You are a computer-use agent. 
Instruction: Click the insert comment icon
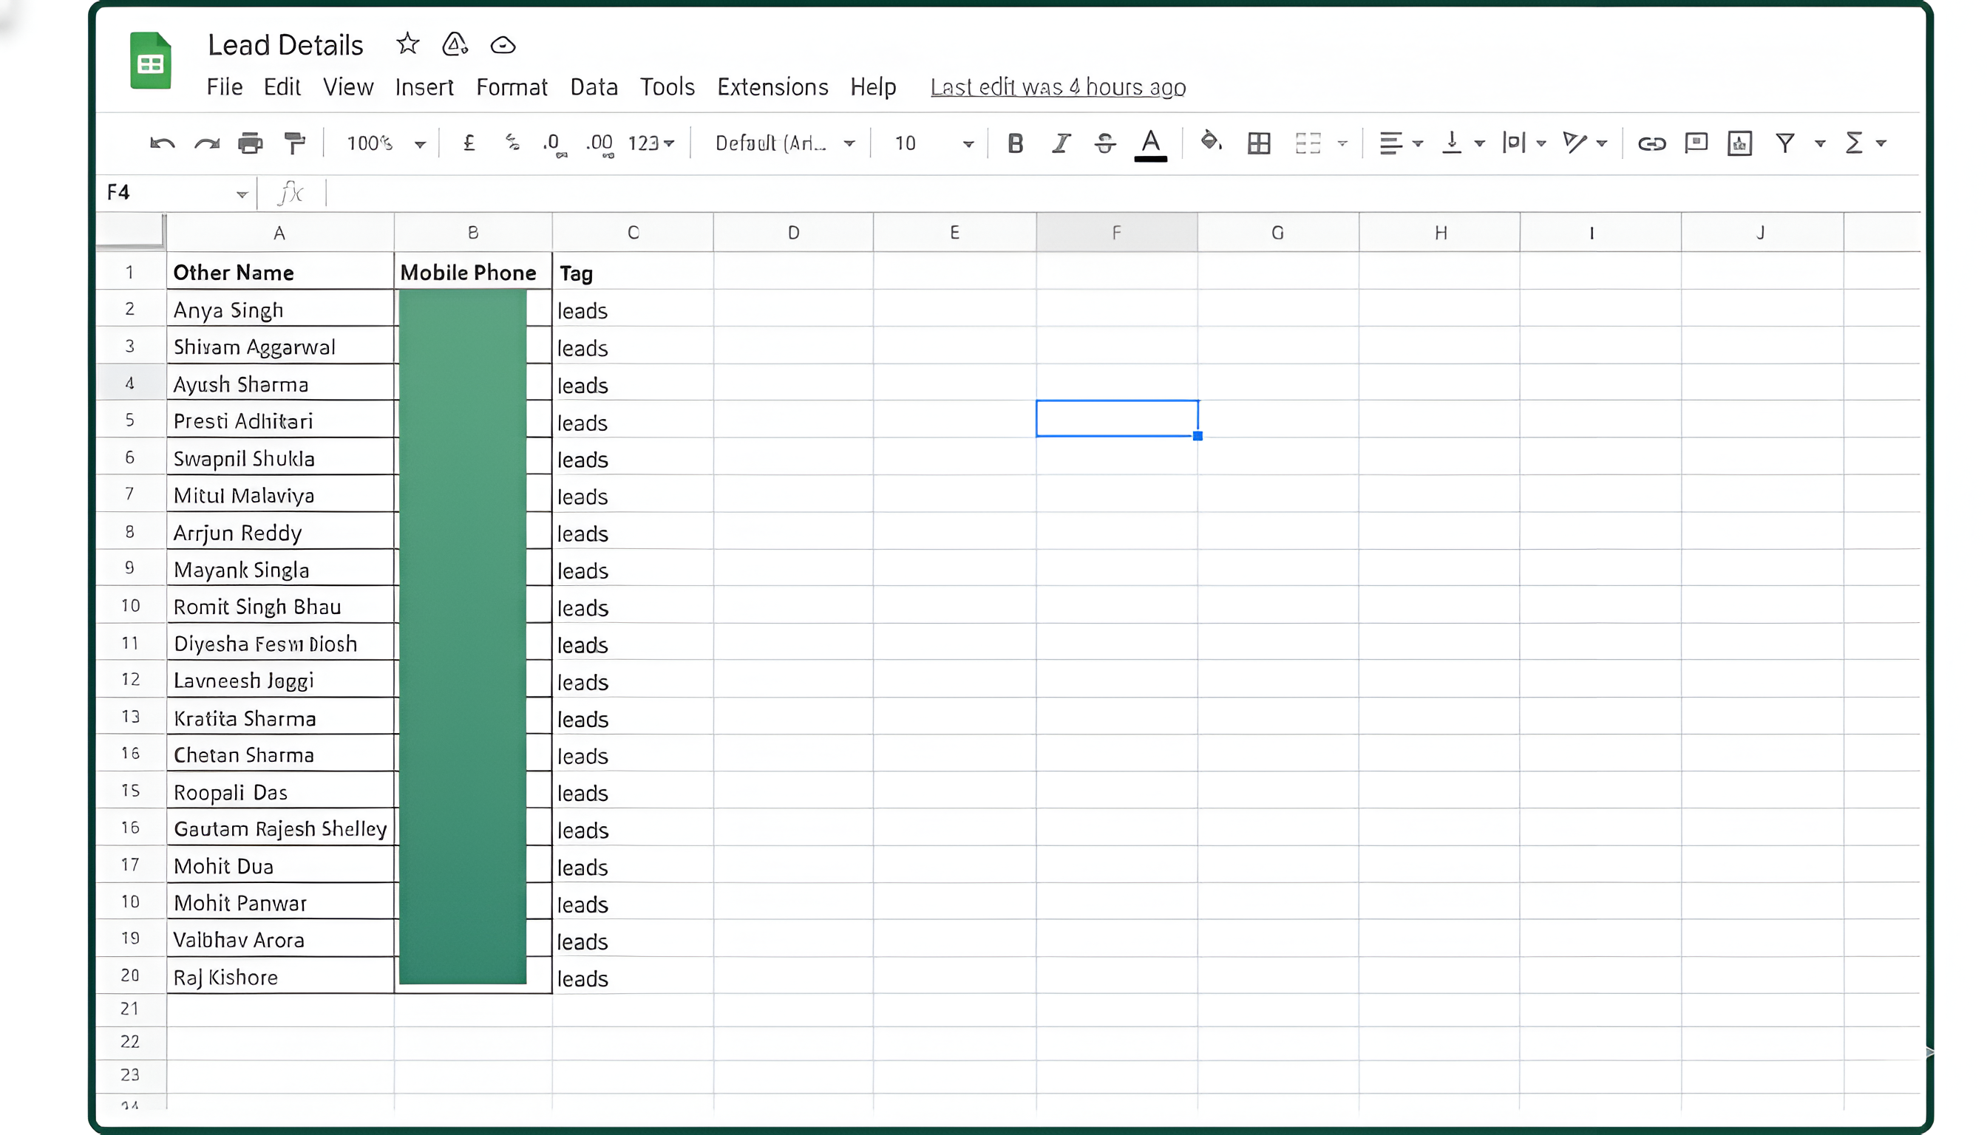tap(1695, 143)
